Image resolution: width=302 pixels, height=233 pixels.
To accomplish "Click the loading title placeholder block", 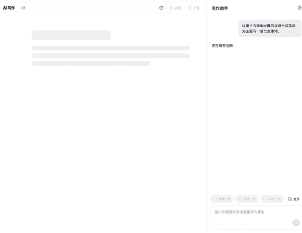I will point(71,35).
